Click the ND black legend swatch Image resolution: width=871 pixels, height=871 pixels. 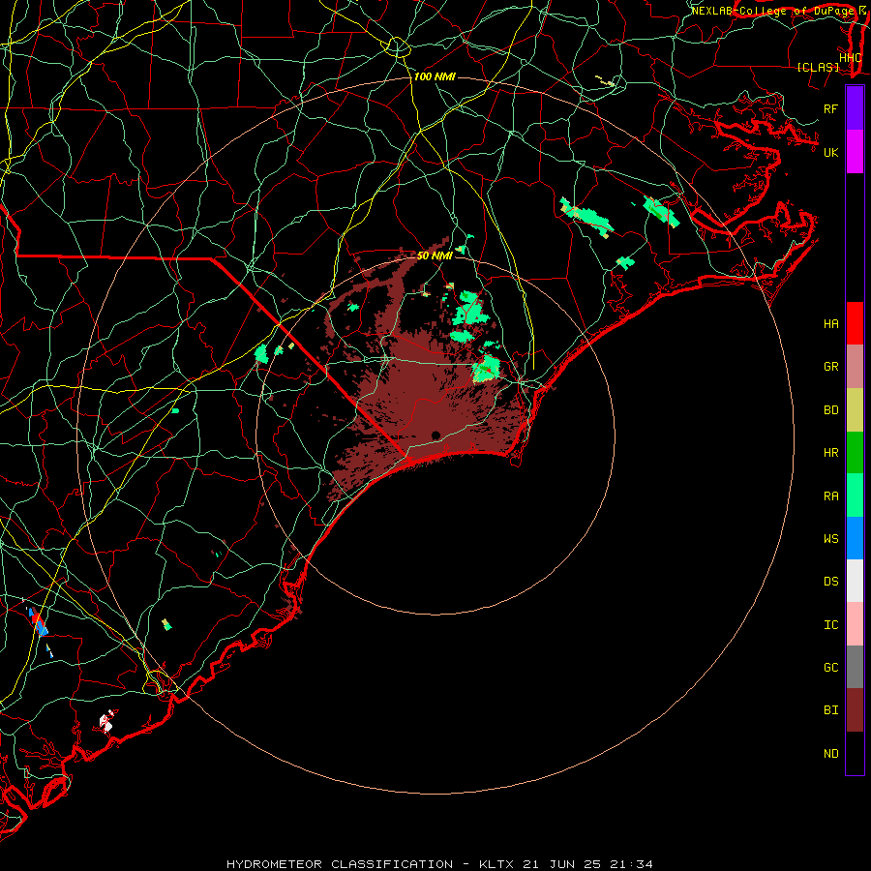point(855,753)
